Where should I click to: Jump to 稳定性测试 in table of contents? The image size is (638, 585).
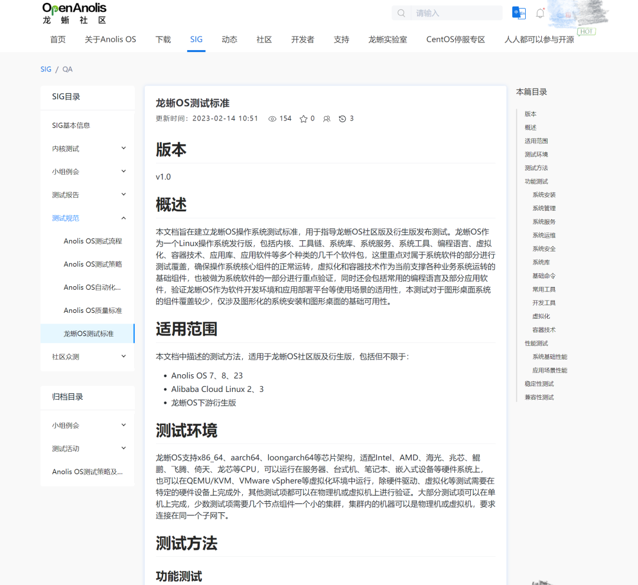point(539,384)
